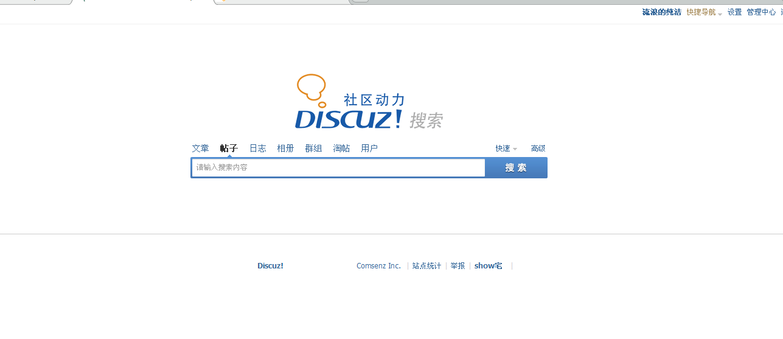Open the show宅 footer link

click(489, 266)
